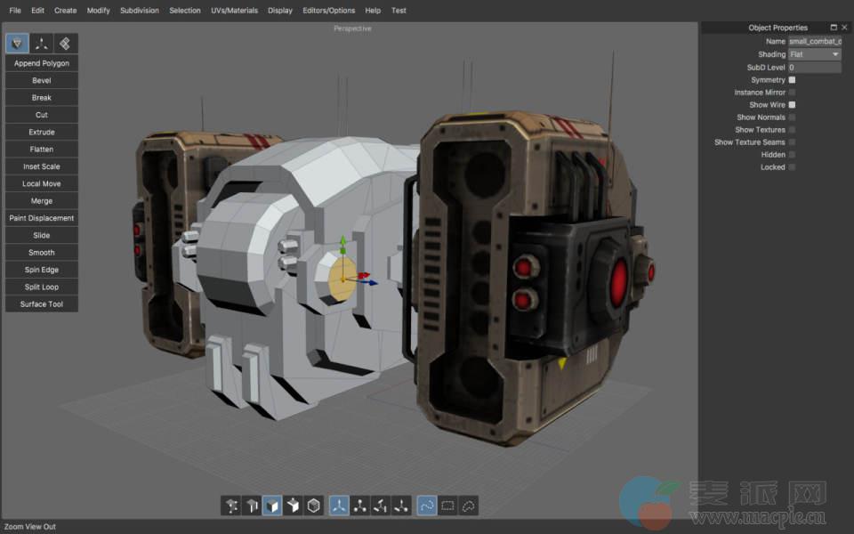The height and width of the screenshot is (534, 854).
Task: Click the highlighted solid cube mode icon
Action: (272, 506)
